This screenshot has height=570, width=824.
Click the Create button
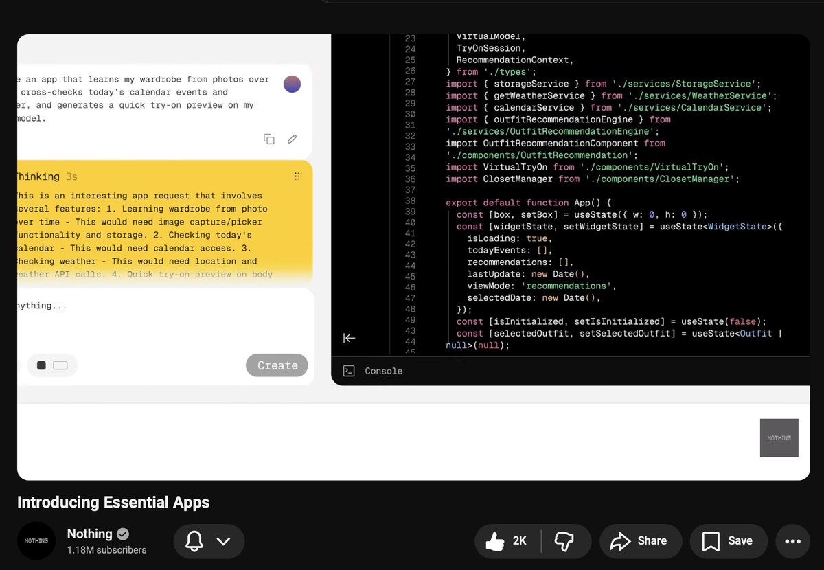[277, 365]
